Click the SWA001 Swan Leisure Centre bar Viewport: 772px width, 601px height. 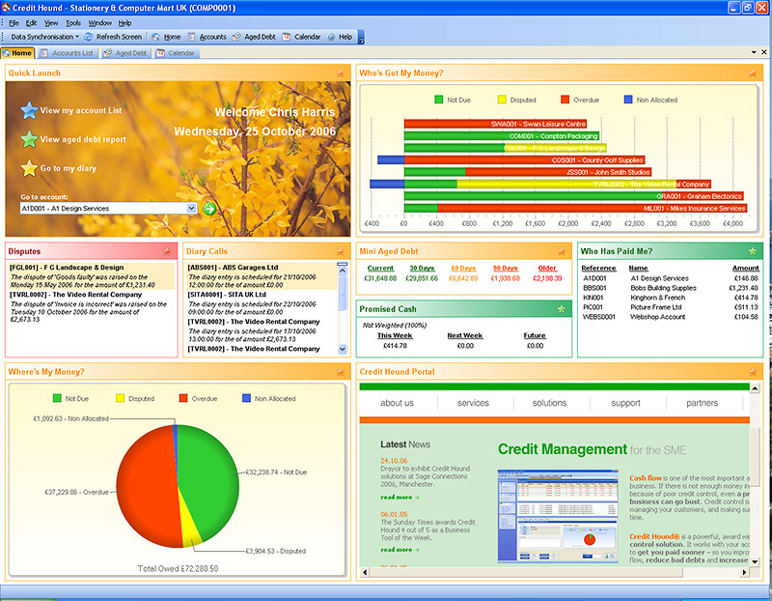(495, 124)
